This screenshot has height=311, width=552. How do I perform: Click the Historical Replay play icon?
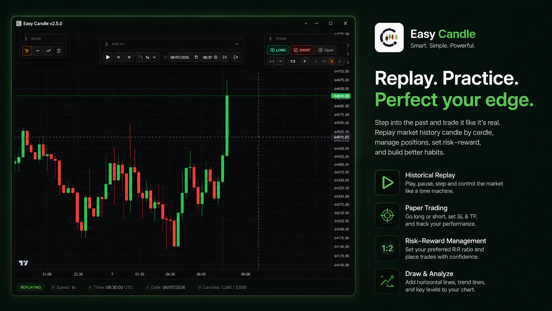pos(387,182)
